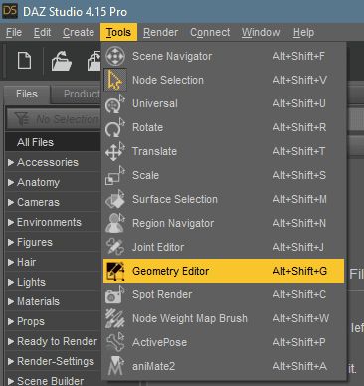Expand the Render-Settings category arrow
Screen dimensions: 364x386
click(x=11, y=361)
